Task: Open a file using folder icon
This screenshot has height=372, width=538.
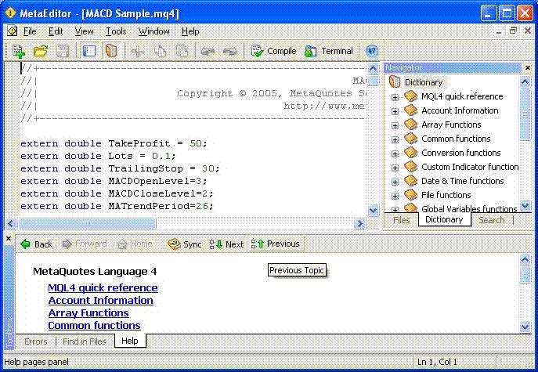Action: click(41, 51)
